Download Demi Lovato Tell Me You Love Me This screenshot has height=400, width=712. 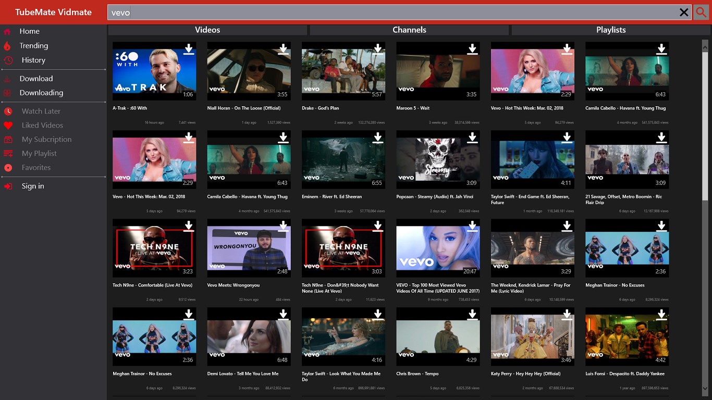pos(283,315)
